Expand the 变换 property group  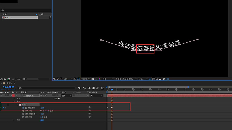(x=14, y=120)
